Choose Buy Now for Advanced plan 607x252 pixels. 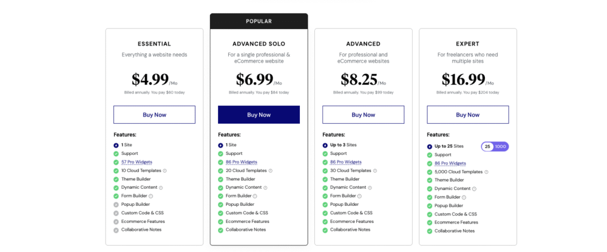(363, 115)
